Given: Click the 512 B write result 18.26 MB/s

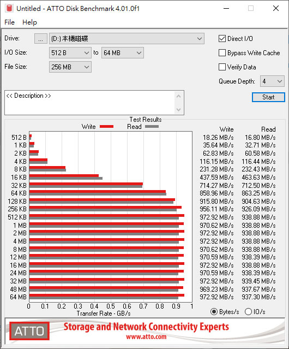Looking at the screenshot, I should coord(218,138).
